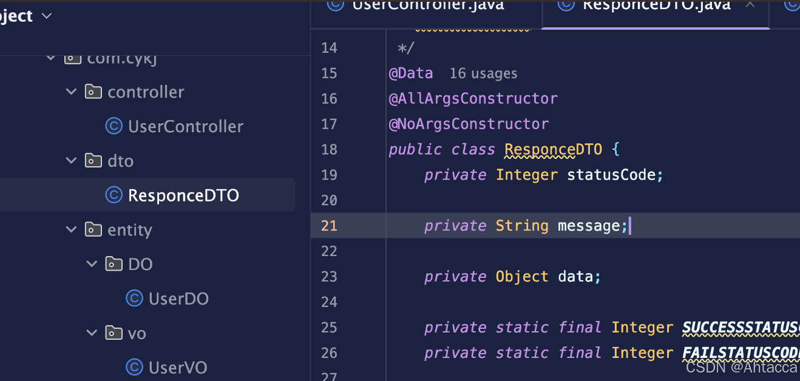Click the @Data annotation
800x381 pixels.
point(411,73)
